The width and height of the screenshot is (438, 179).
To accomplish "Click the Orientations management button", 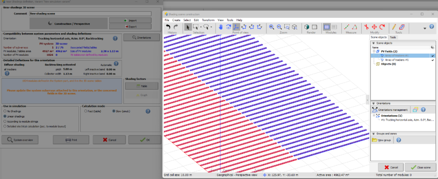I will coord(390,110).
